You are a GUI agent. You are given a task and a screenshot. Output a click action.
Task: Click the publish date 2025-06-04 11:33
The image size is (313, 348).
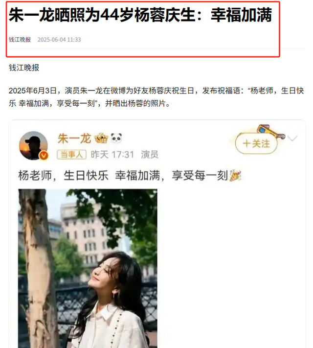click(x=59, y=40)
